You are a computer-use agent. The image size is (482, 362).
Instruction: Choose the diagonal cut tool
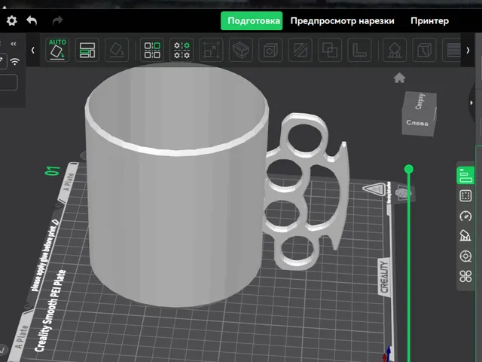click(300, 50)
